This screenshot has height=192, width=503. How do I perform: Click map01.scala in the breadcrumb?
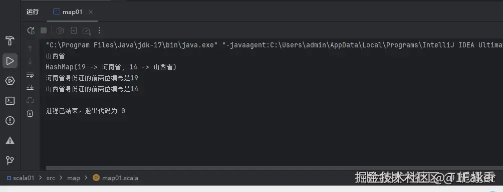(x=116, y=178)
